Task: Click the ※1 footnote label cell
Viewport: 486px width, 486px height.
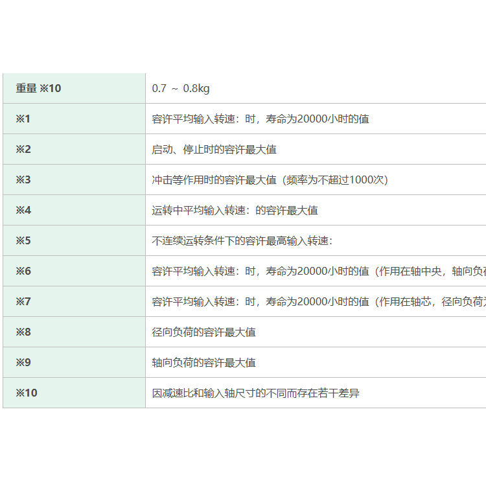Action: pyautogui.click(x=23, y=119)
